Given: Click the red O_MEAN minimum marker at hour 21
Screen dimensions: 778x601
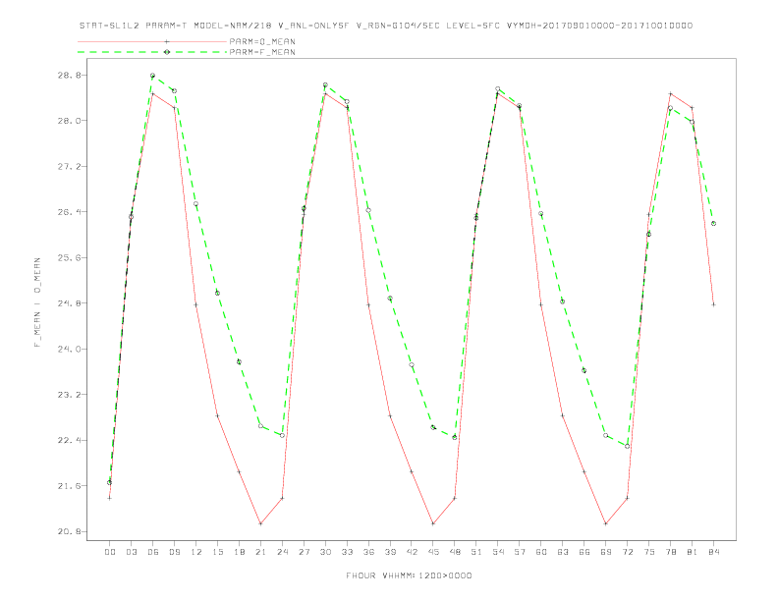Looking at the screenshot, I should pos(260,523).
